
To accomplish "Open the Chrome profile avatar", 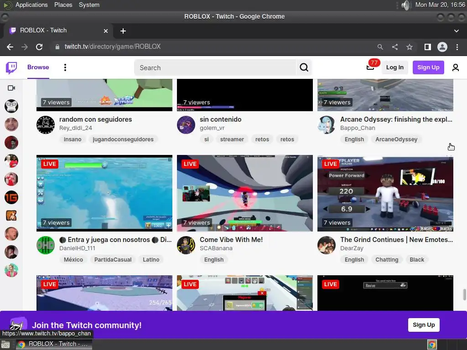I will (x=442, y=47).
